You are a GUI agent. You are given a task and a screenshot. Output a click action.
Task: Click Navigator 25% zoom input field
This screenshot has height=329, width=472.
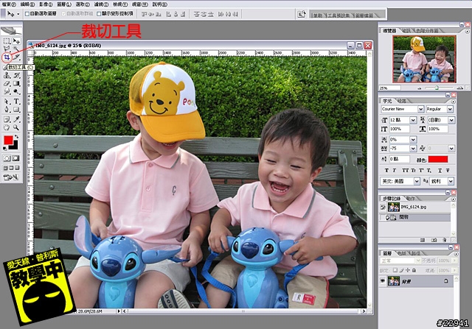(x=390, y=88)
